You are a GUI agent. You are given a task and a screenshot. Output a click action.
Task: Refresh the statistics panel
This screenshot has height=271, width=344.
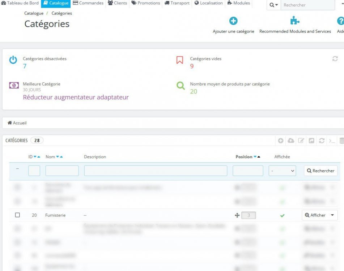[335, 59]
